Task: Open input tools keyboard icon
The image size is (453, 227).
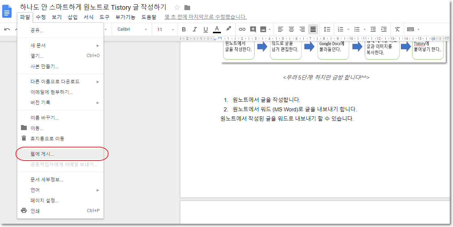Action: coord(410,29)
